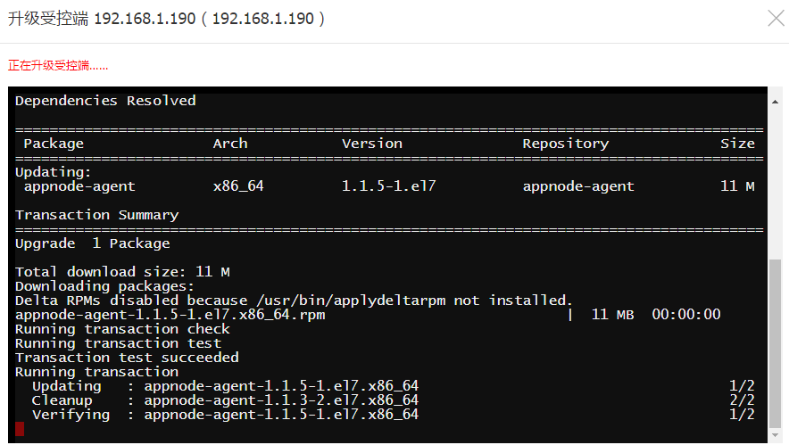Screen dimensions: 789x445
Task: Click the 'Delta RPMs disabled' message line
Action: coord(294,301)
